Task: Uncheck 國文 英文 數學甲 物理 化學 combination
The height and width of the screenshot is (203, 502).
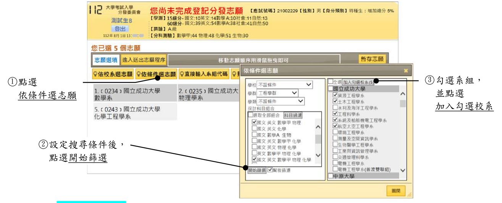Action: [254, 159]
